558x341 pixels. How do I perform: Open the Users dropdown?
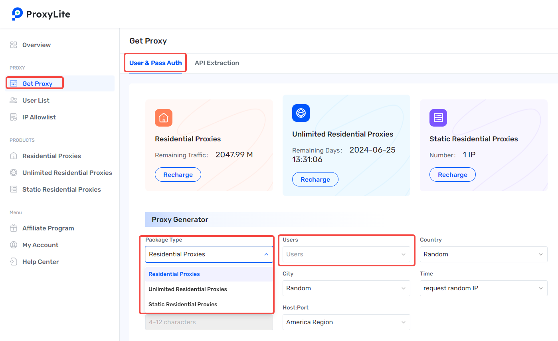click(x=346, y=254)
